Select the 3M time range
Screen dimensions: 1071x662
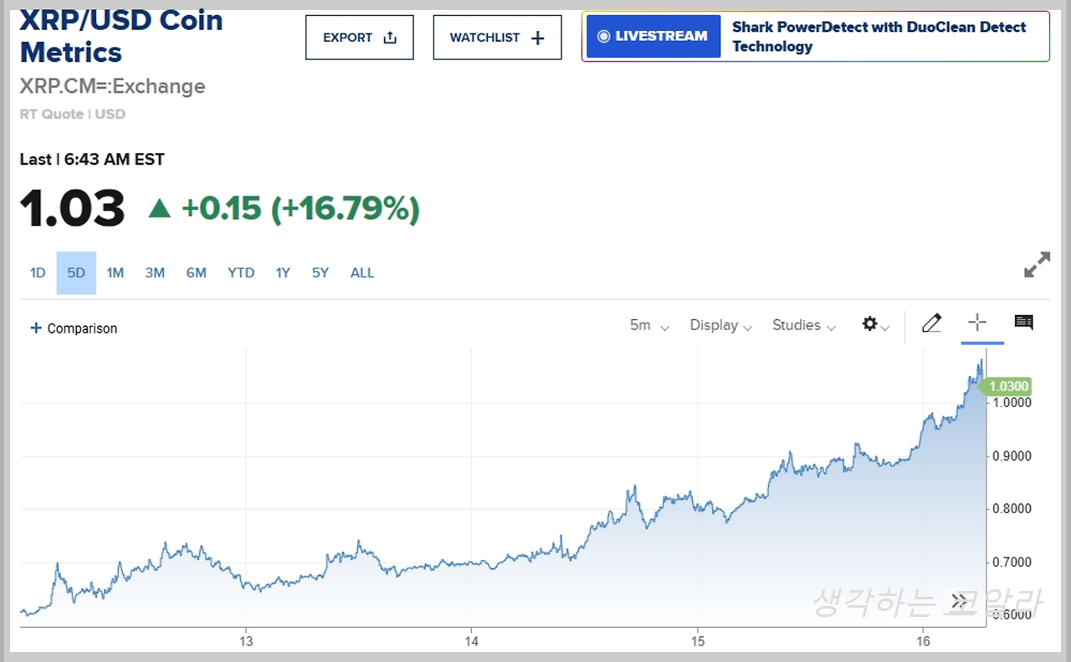click(155, 272)
